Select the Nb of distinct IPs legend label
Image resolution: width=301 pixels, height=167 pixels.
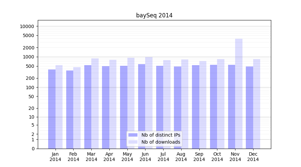coord(161,135)
